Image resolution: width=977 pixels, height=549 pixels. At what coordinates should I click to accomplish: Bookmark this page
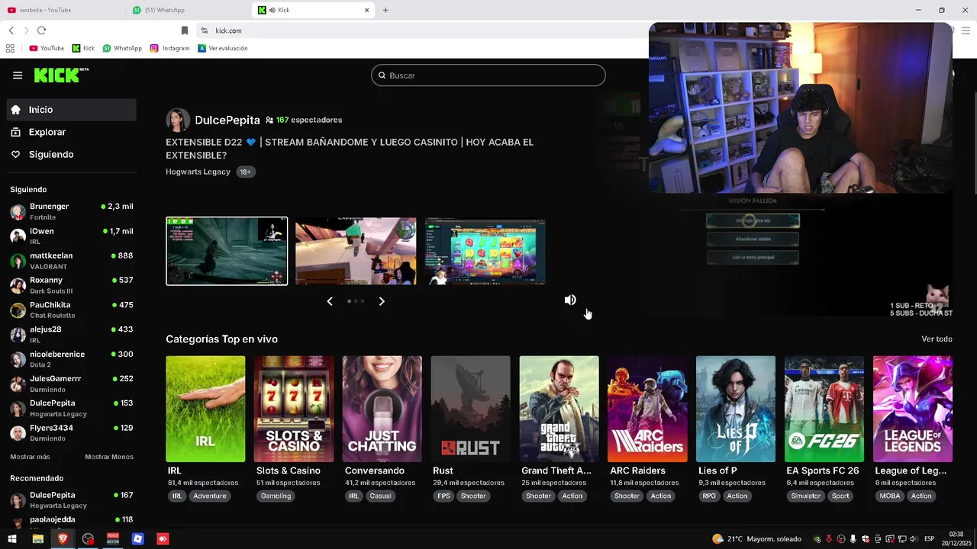pos(184,30)
